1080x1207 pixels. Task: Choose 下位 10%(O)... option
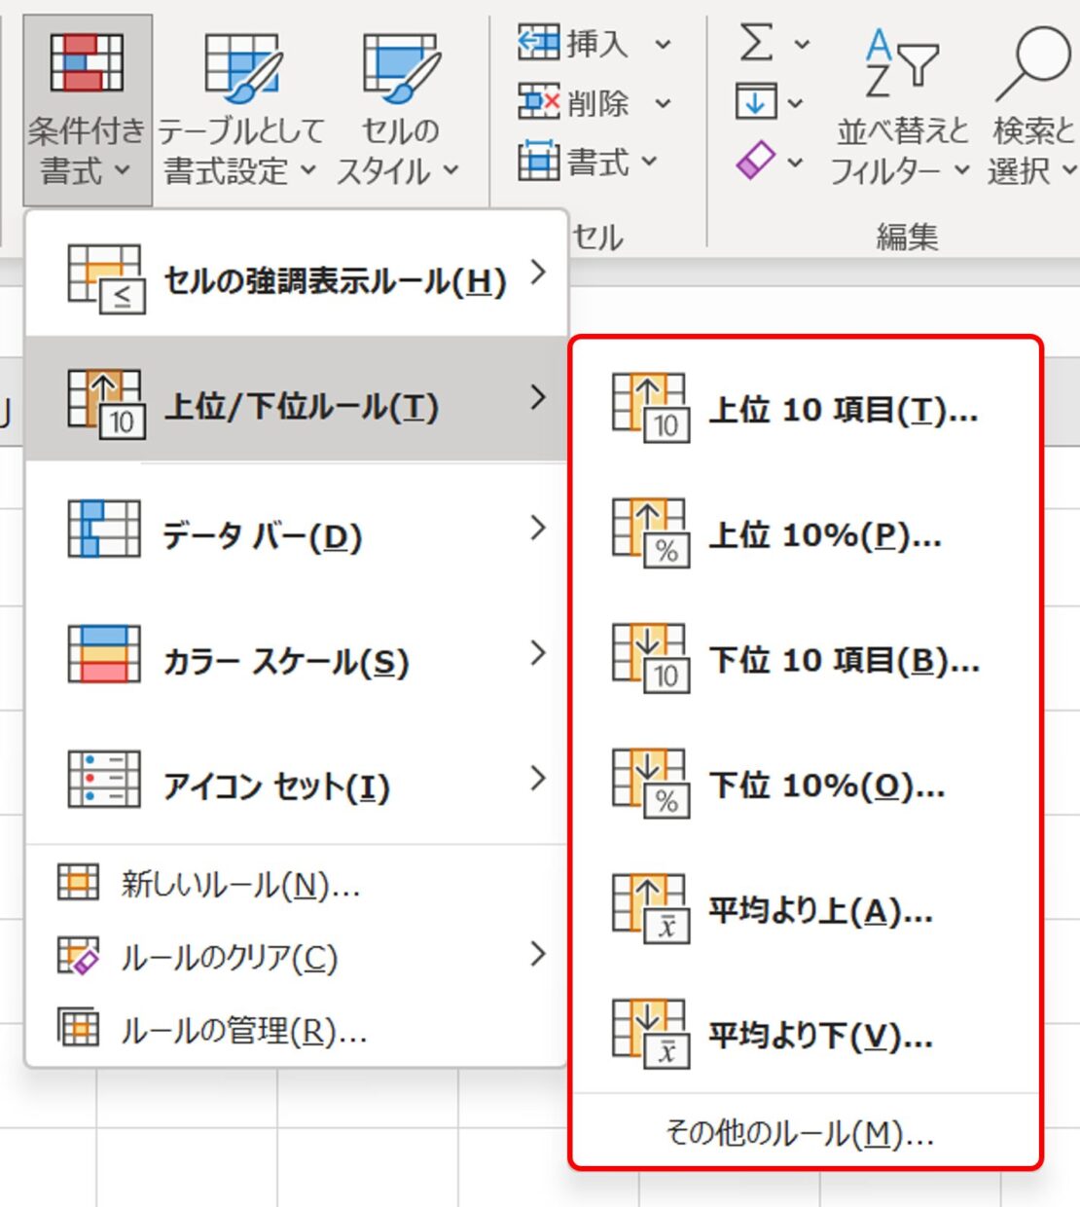pos(806,783)
